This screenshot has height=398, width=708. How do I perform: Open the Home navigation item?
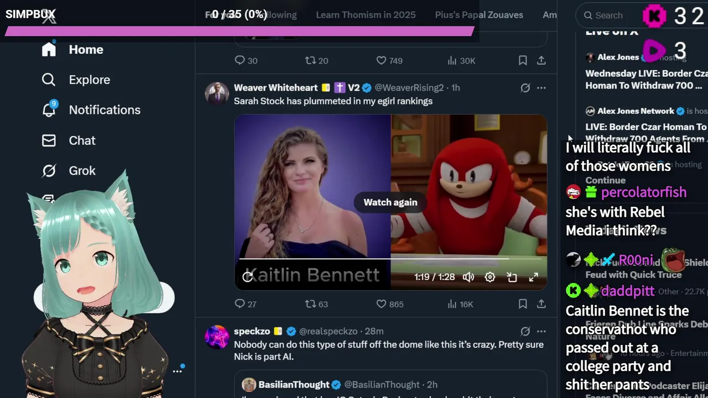point(72,50)
